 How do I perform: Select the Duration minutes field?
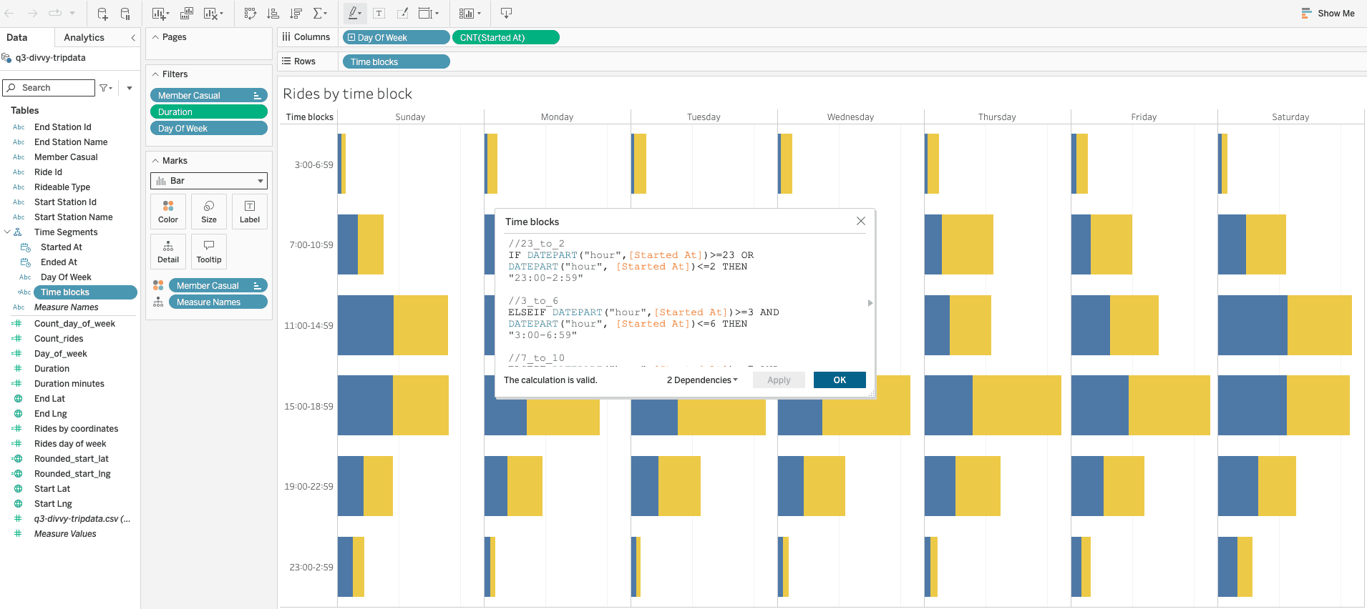(69, 384)
